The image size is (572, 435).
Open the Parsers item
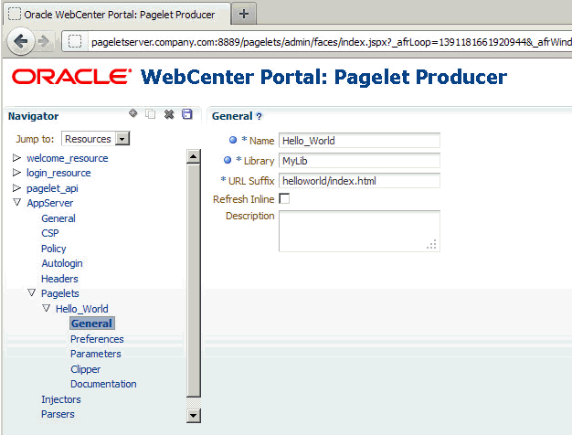58,414
